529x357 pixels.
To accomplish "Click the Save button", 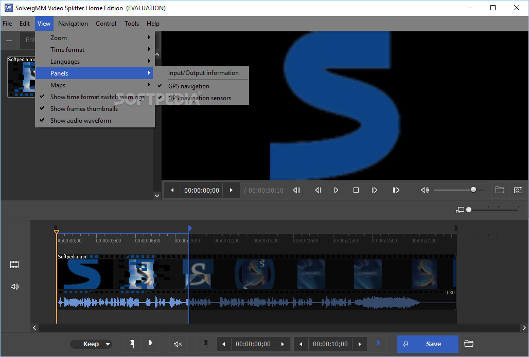I will pyautogui.click(x=428, y=344).
